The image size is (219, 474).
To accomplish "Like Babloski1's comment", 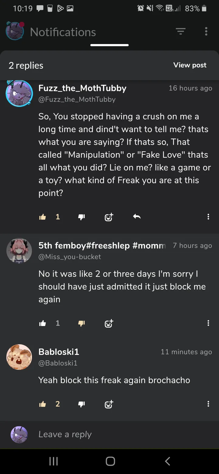I will (43, 404).
